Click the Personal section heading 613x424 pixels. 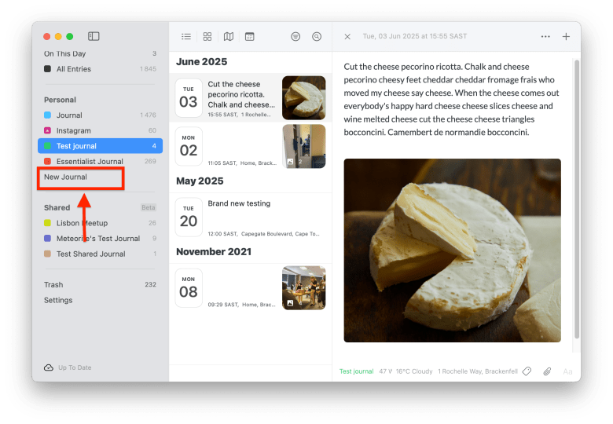(x=60, y=100)
